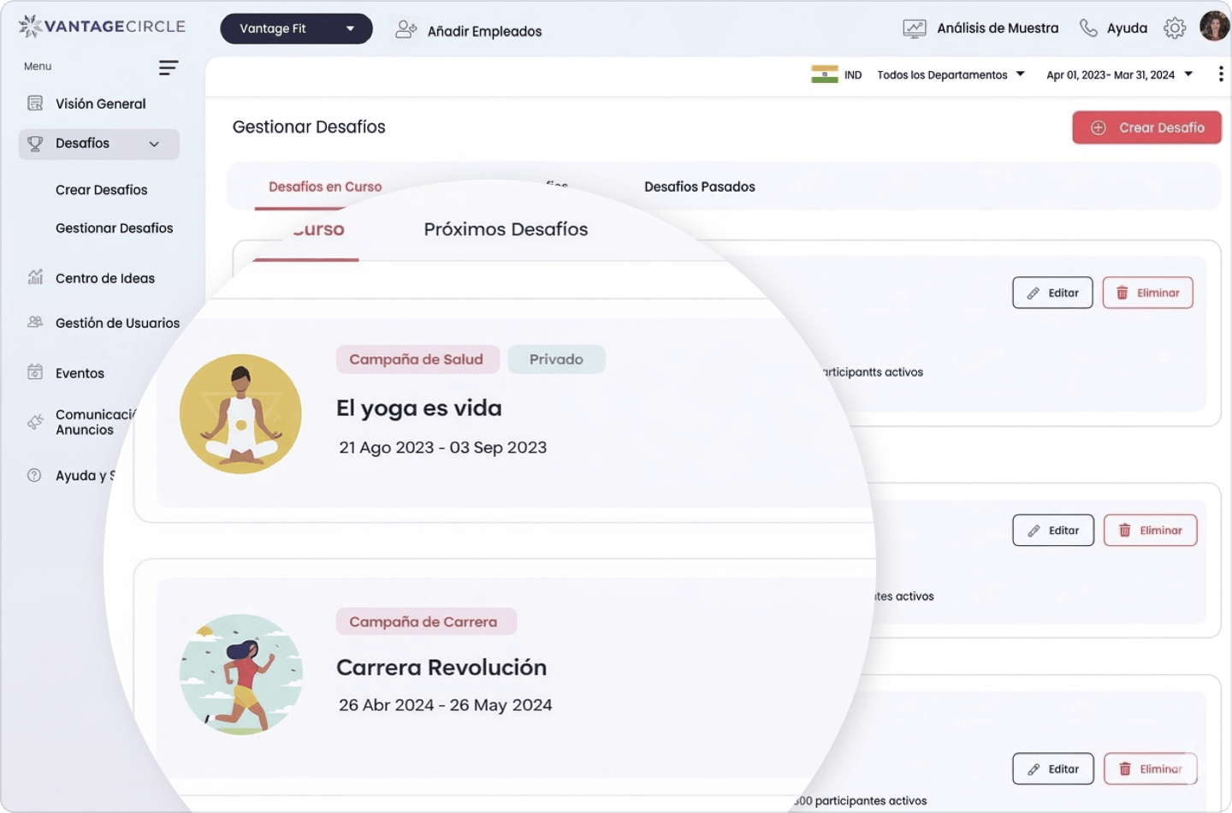Screen dimensions: 1232x813
Task: Open Análisis de Muestra chart icon
Action: point(915,28)
